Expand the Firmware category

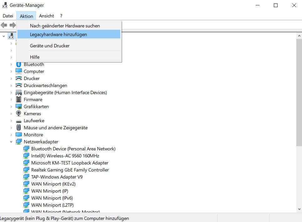(11, 100)
